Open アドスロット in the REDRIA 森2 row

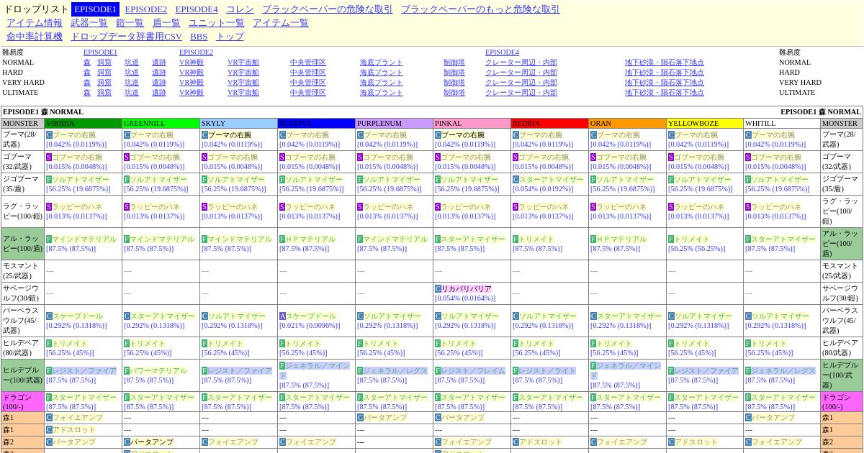tap(541, 442)
